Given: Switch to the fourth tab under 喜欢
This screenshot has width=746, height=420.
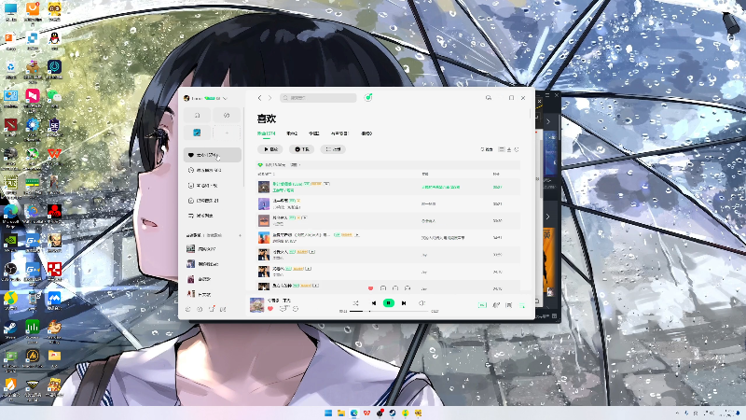Looking at the screenshot, I should (339, 133).
